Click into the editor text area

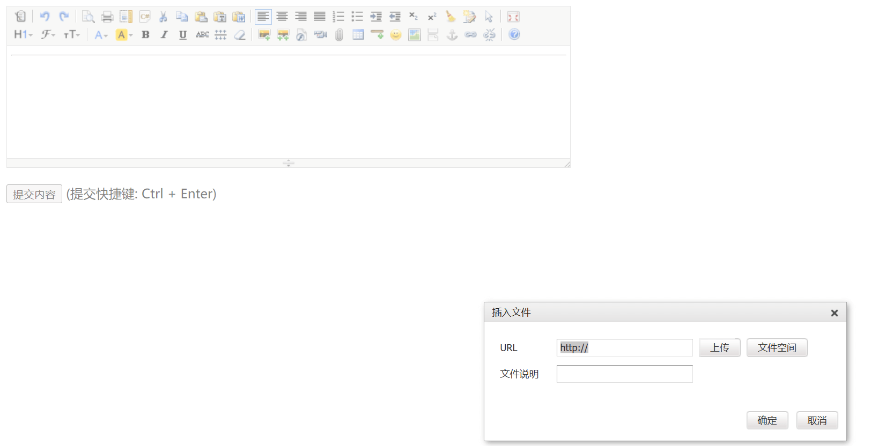pos(289,102)
